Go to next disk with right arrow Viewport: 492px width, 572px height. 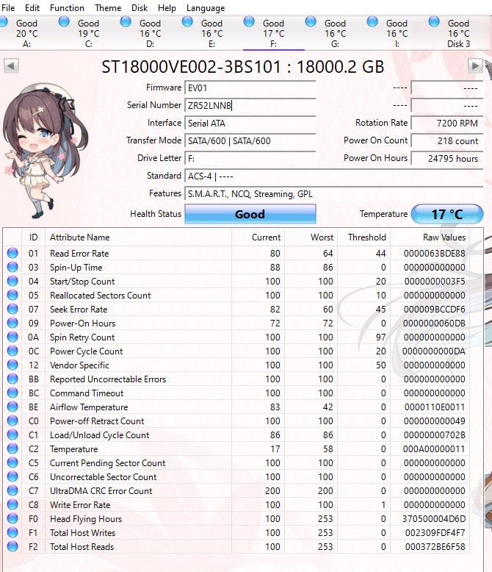475,66
